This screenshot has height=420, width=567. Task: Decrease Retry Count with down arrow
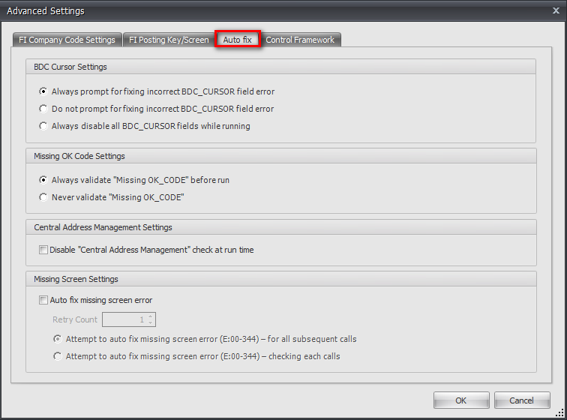pos(151,322)
